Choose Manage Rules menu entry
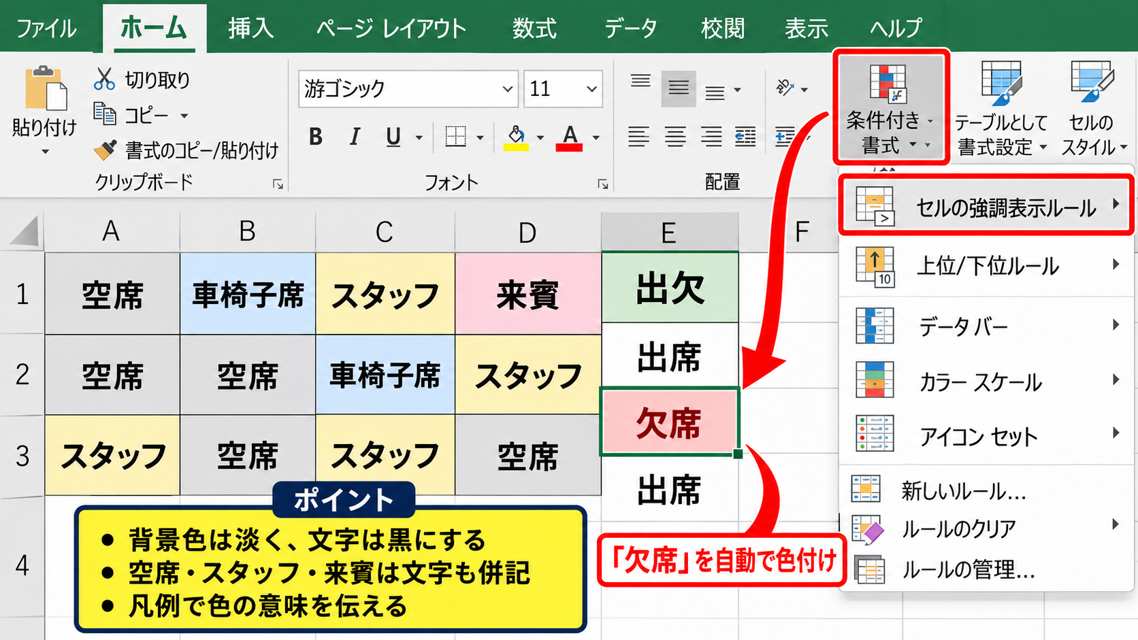The height and width of the screenshot is (640, 1138). (987, 569)
